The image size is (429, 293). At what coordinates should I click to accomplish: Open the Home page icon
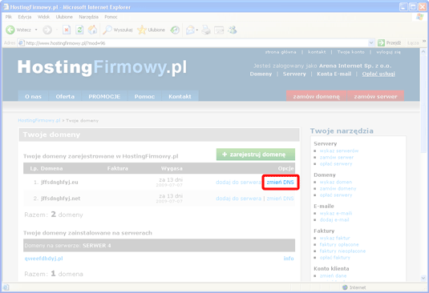pyautogui.click(x=92, y=30)
